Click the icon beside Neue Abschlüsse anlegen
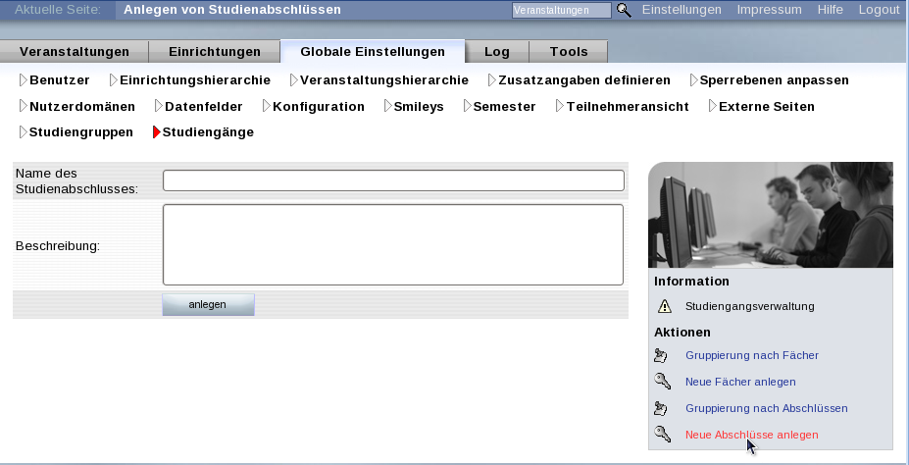Image resolution: width=909 pixels, height=465 pixels. coord(662,435)
